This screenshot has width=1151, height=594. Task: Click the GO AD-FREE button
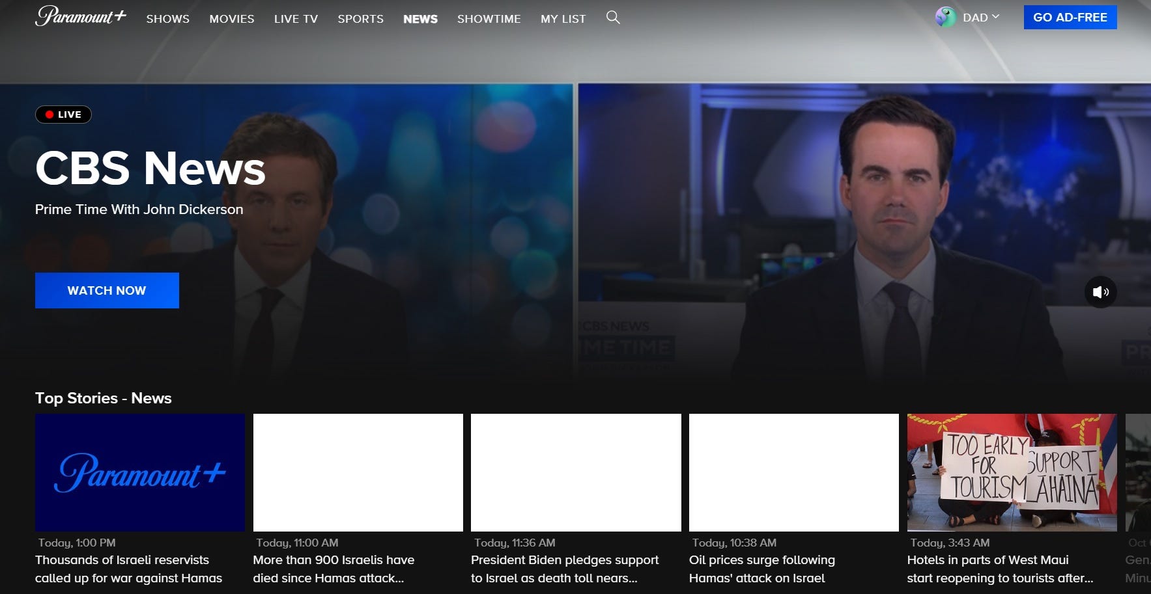point(1070,18)
